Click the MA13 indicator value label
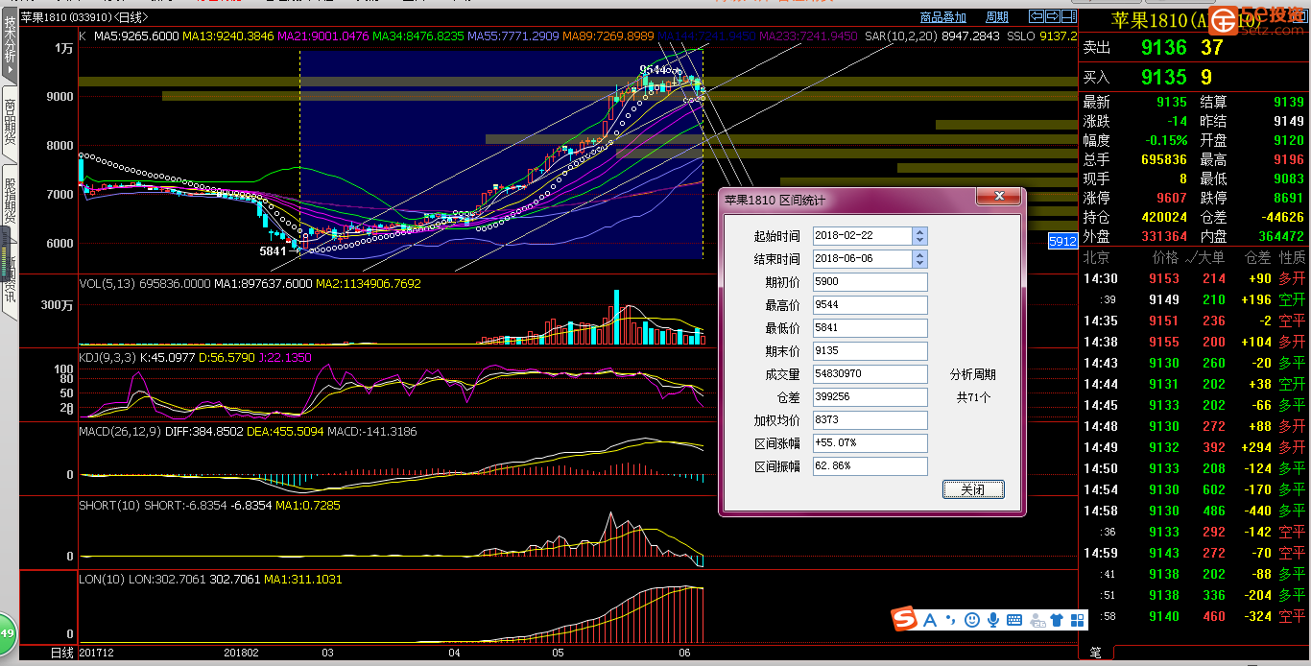The width and height of the screenshot is (1311, 666). (x=227, y=36)
